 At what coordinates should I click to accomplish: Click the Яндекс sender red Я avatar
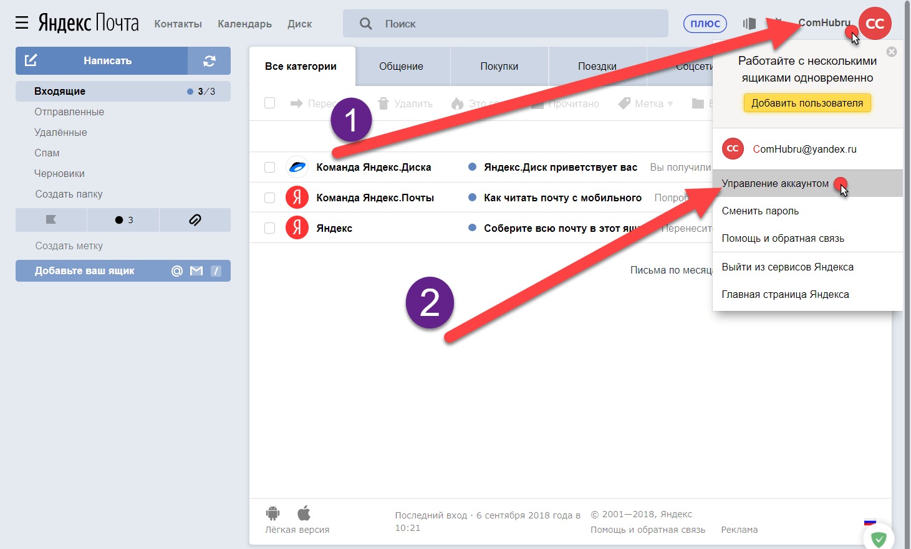point(297,228)
